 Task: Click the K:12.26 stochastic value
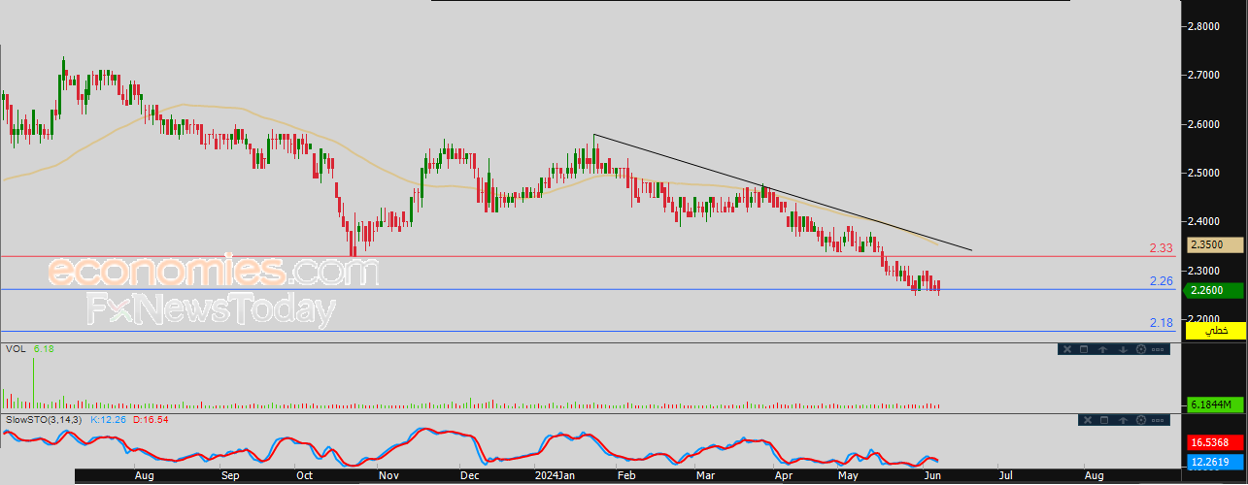(x=109, y=419)
